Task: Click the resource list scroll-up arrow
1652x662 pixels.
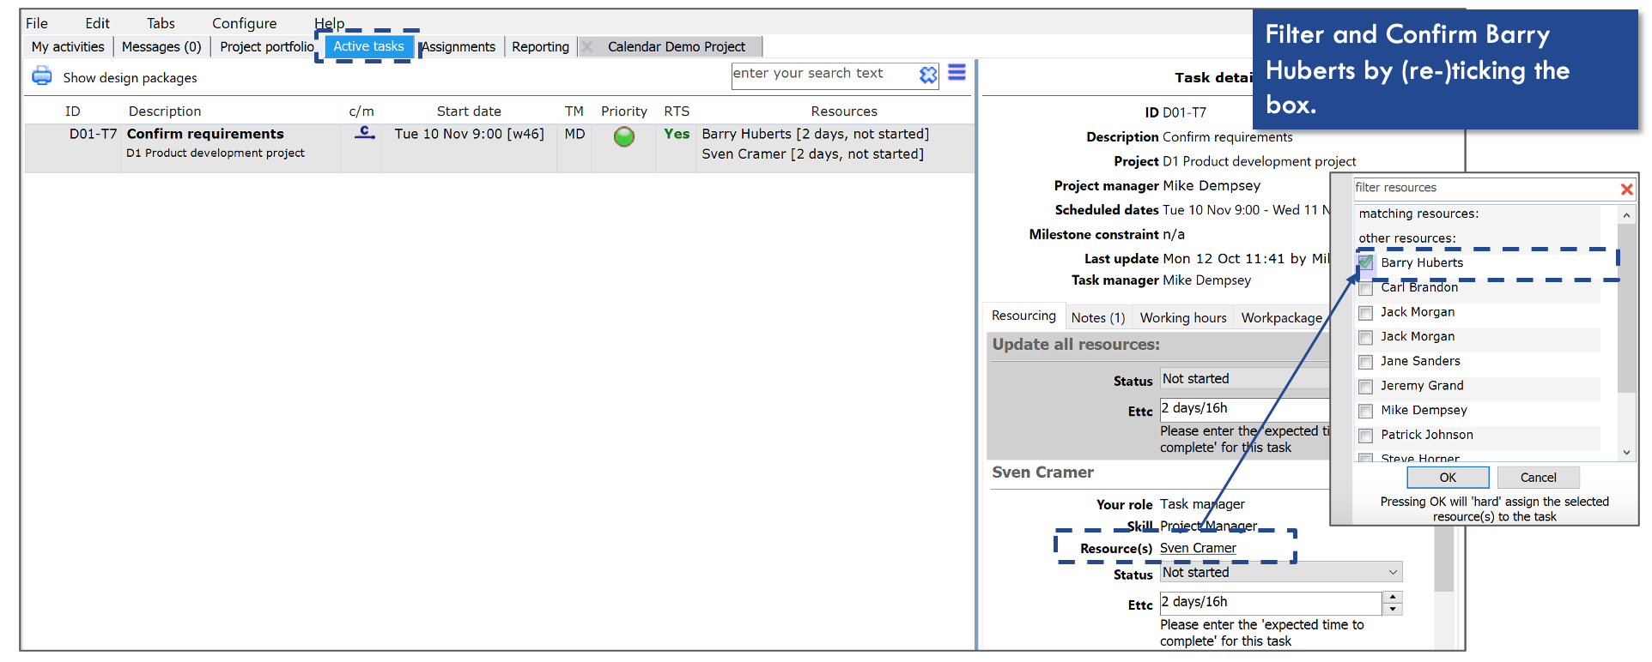Action: tap(1626, 214)
